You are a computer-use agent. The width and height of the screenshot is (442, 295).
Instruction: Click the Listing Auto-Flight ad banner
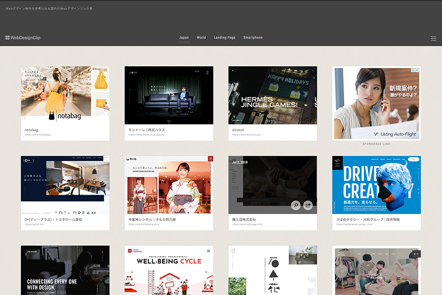click(x=376, y=103)
